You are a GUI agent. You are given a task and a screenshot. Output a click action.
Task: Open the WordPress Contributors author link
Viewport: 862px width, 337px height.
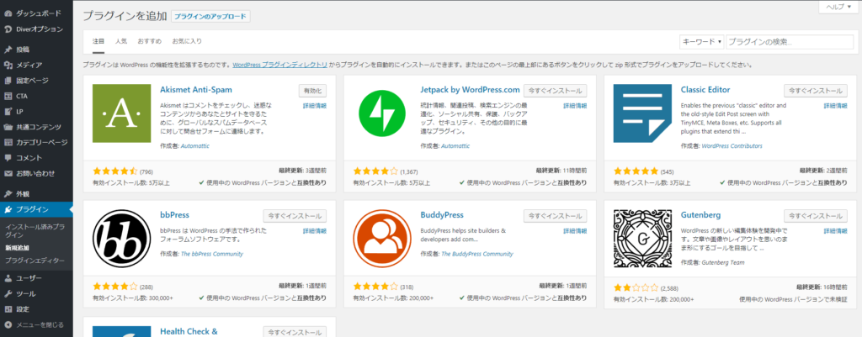tap(732, 146)
